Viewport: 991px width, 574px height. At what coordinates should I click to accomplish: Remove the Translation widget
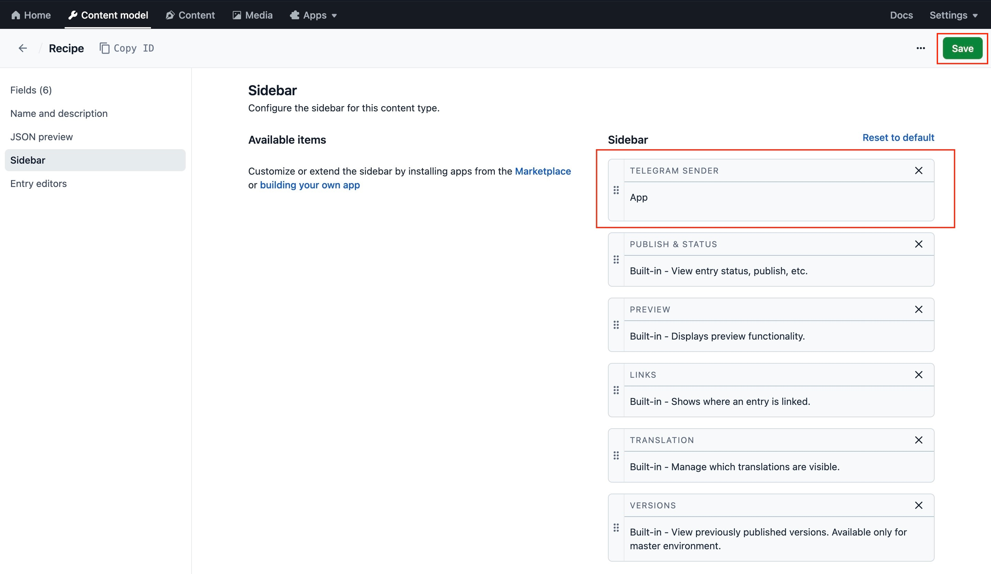(919, 440)
